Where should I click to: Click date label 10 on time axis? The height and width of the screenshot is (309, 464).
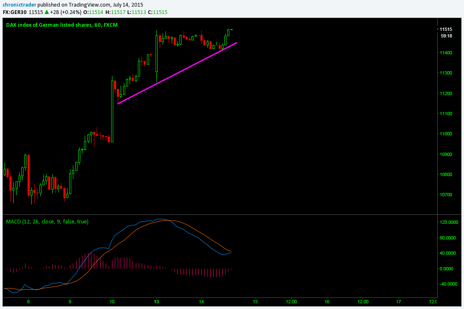tap(112, 302)
